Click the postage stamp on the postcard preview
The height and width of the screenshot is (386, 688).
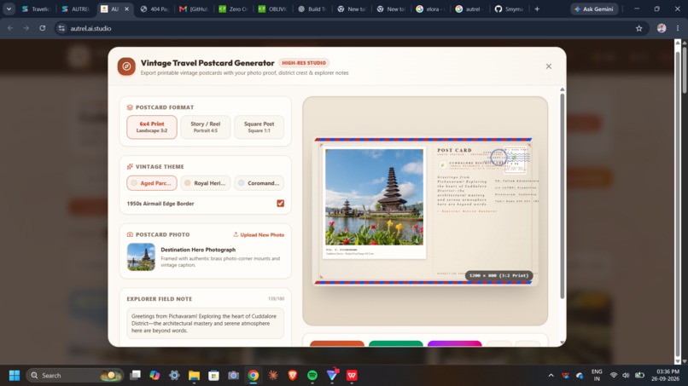coord(515,160)
